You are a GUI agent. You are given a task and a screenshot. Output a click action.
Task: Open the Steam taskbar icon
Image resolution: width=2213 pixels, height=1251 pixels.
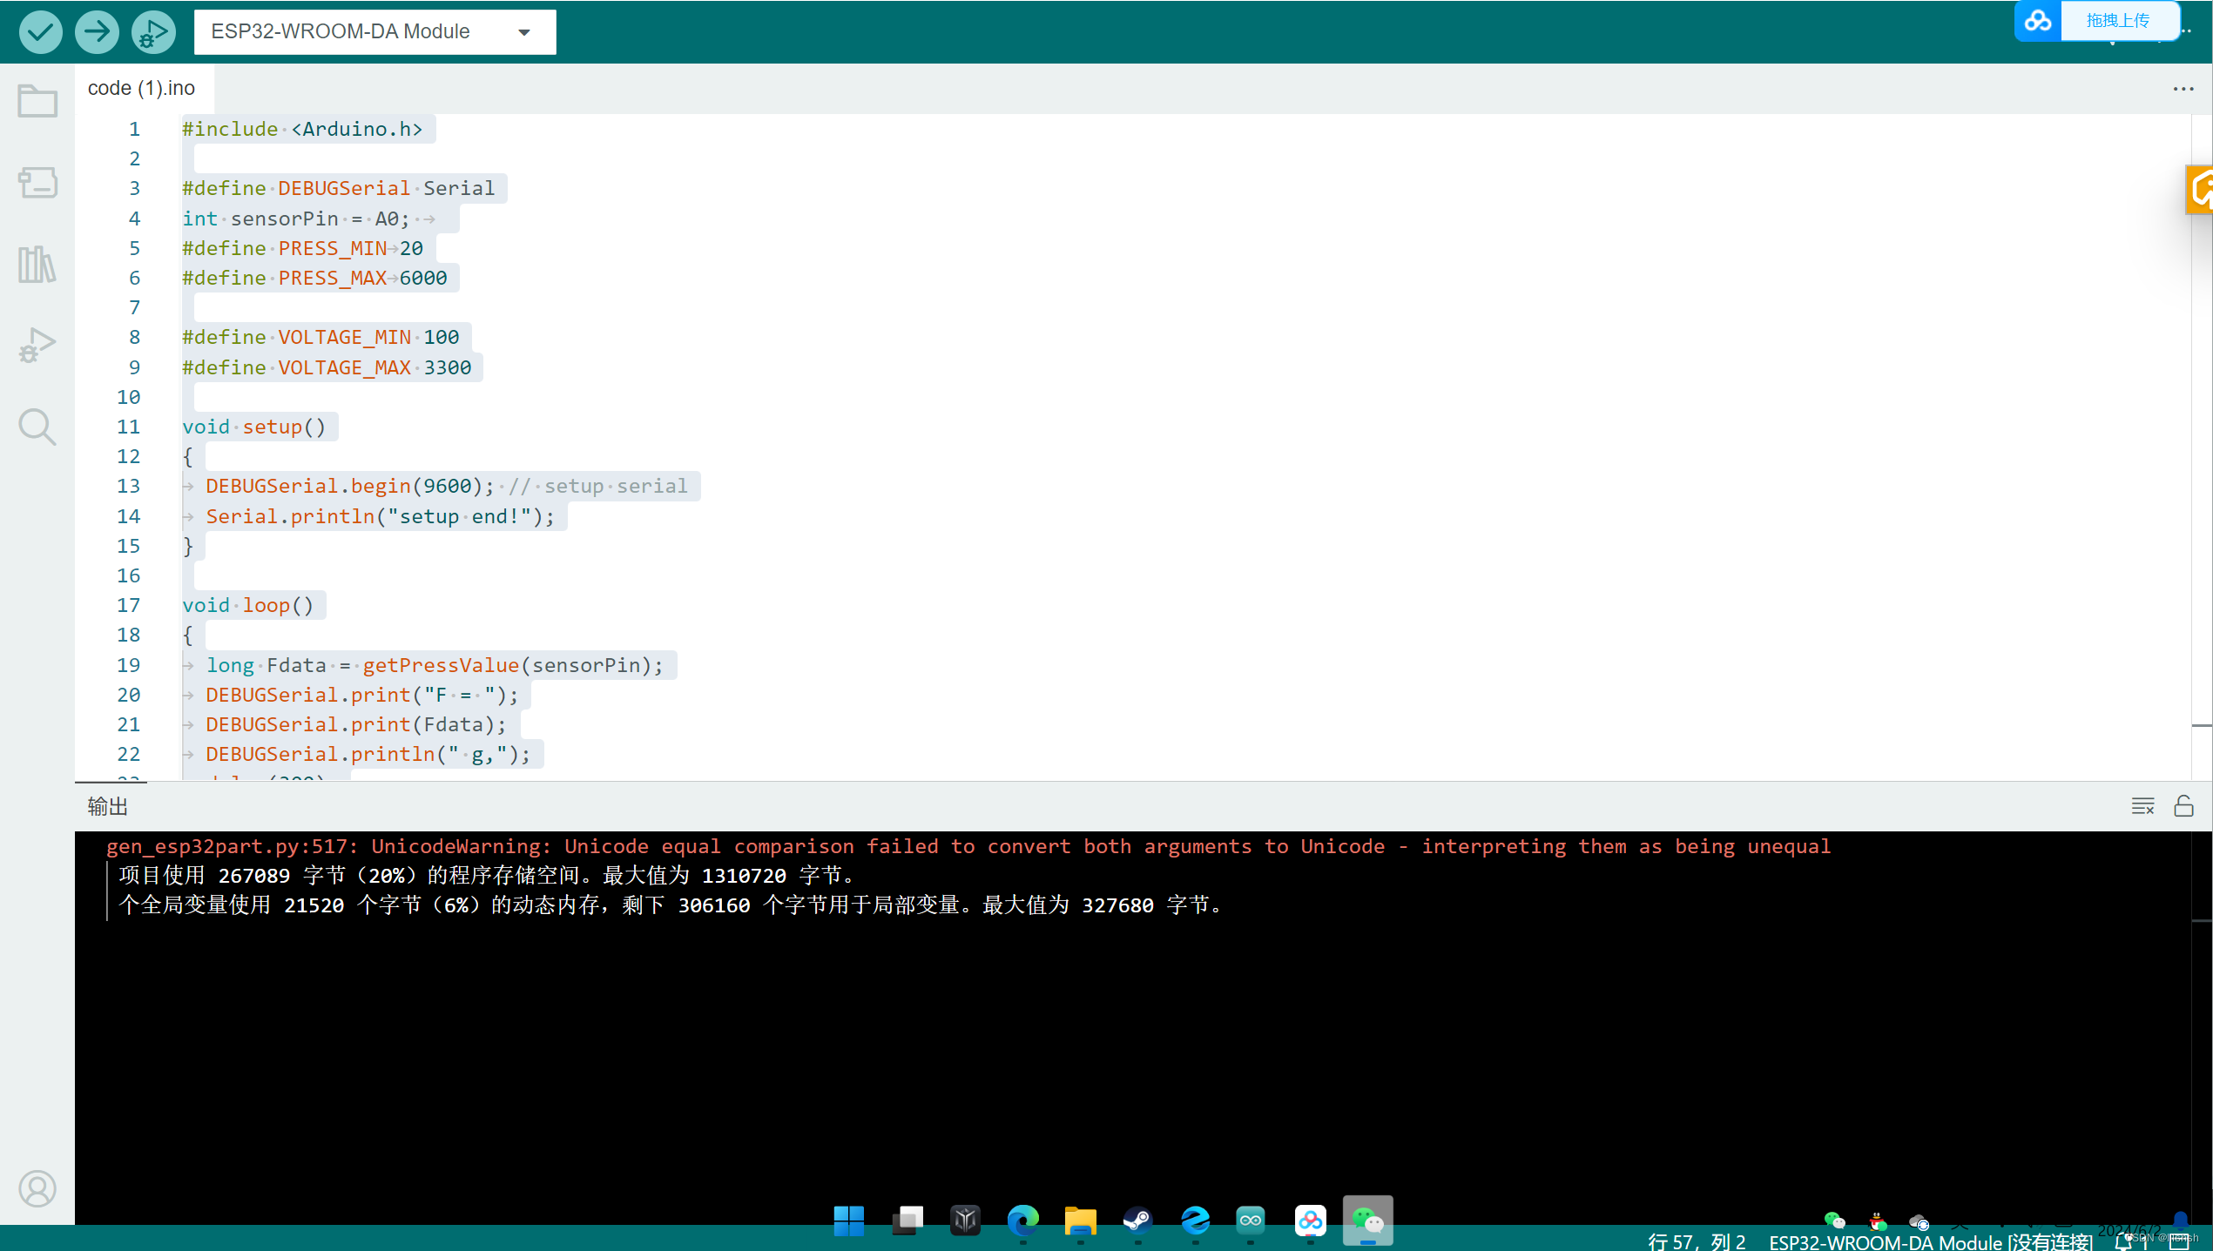1137,1221
